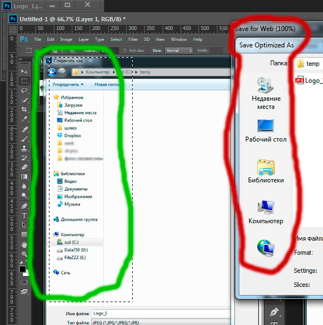This screenshot has height=325, width=323.
Task: Click the Имя файла field containing Logo_1
Action: tap(161, 314)
